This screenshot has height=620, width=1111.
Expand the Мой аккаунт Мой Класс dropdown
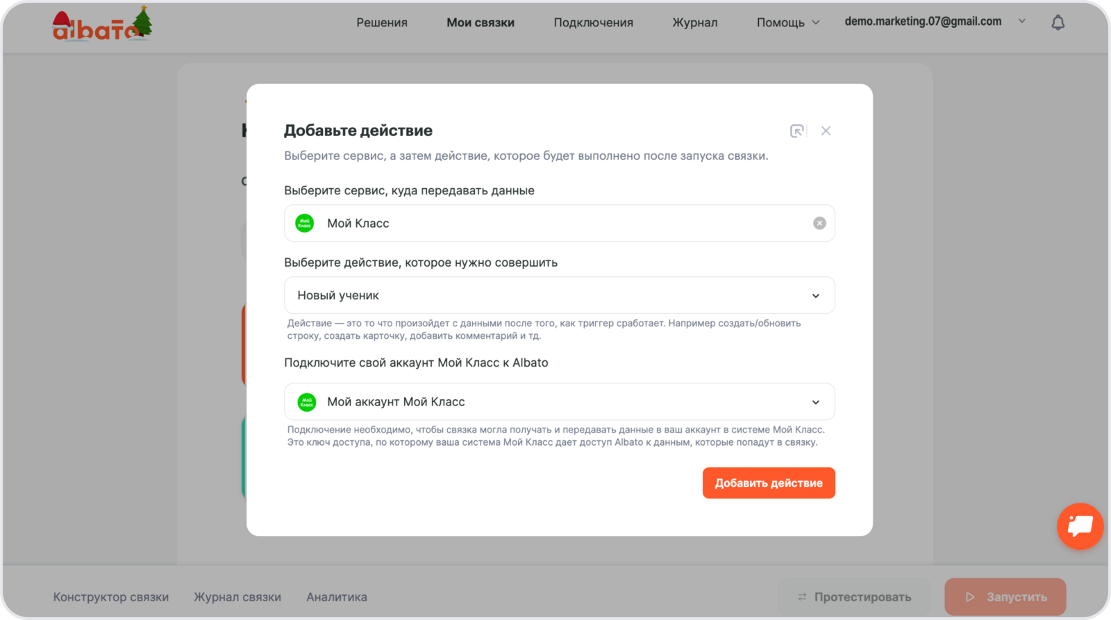815,402
